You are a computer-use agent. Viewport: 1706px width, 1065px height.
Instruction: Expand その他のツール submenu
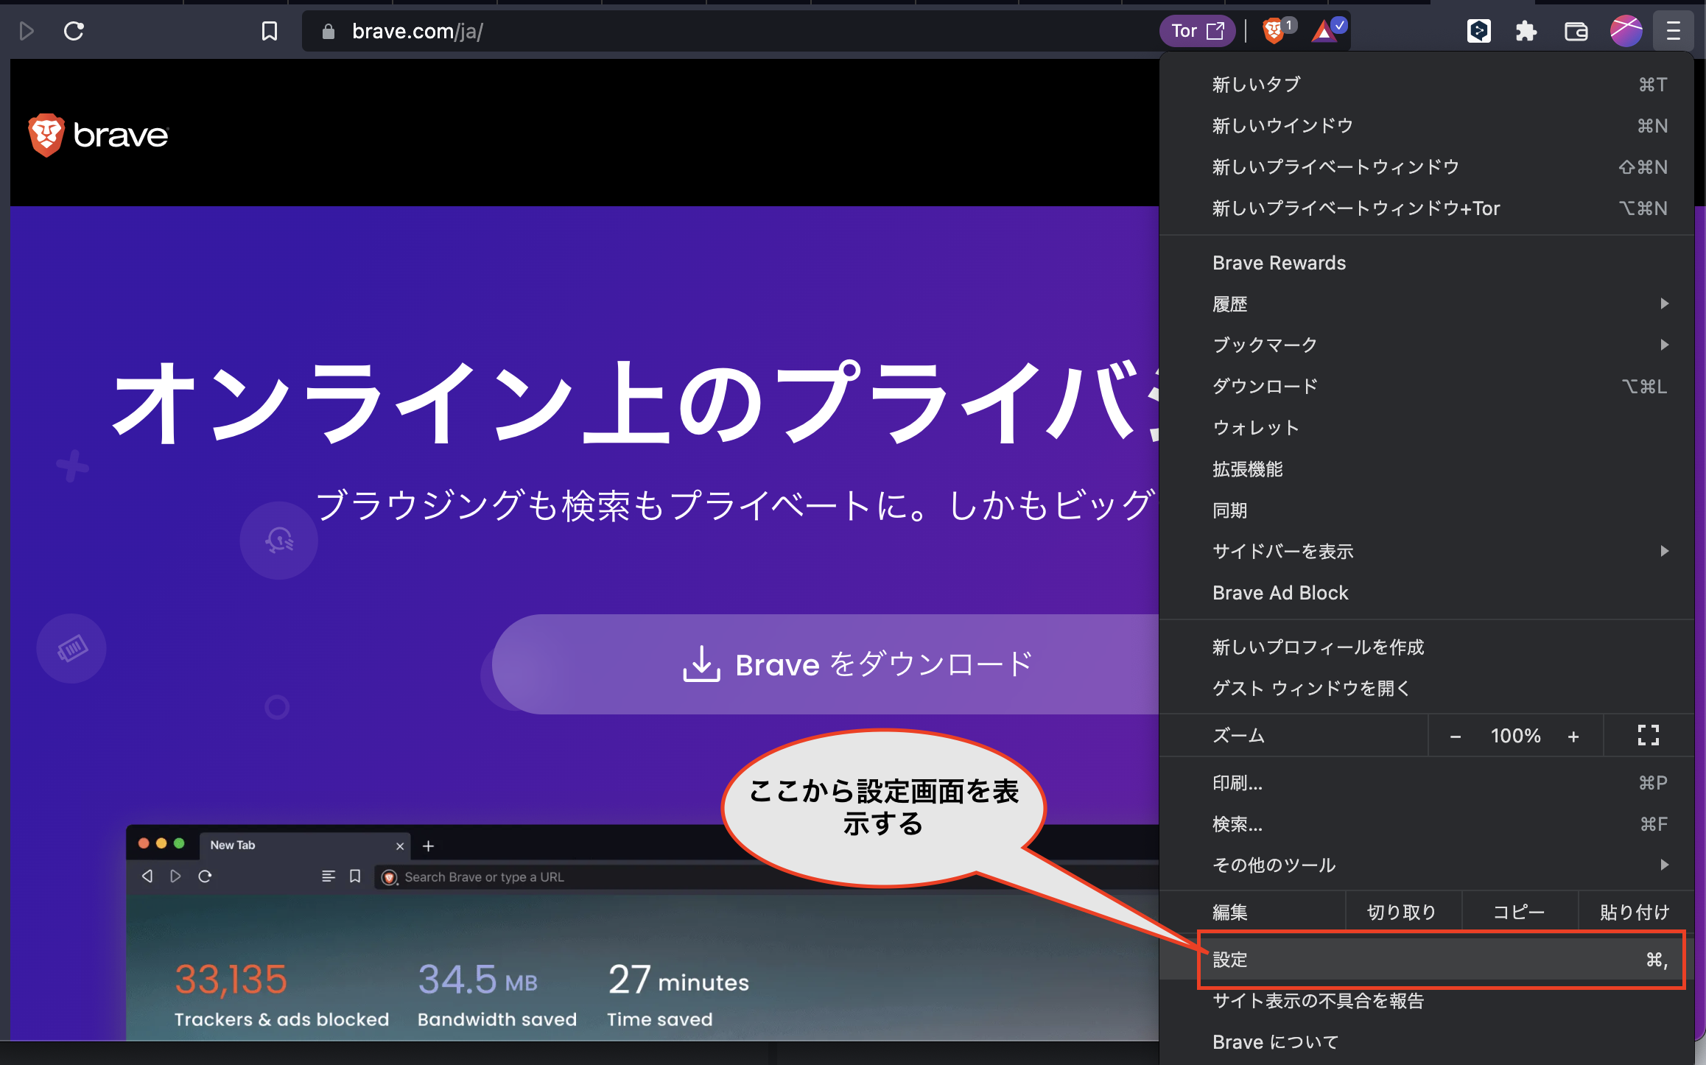(1427, 865)
